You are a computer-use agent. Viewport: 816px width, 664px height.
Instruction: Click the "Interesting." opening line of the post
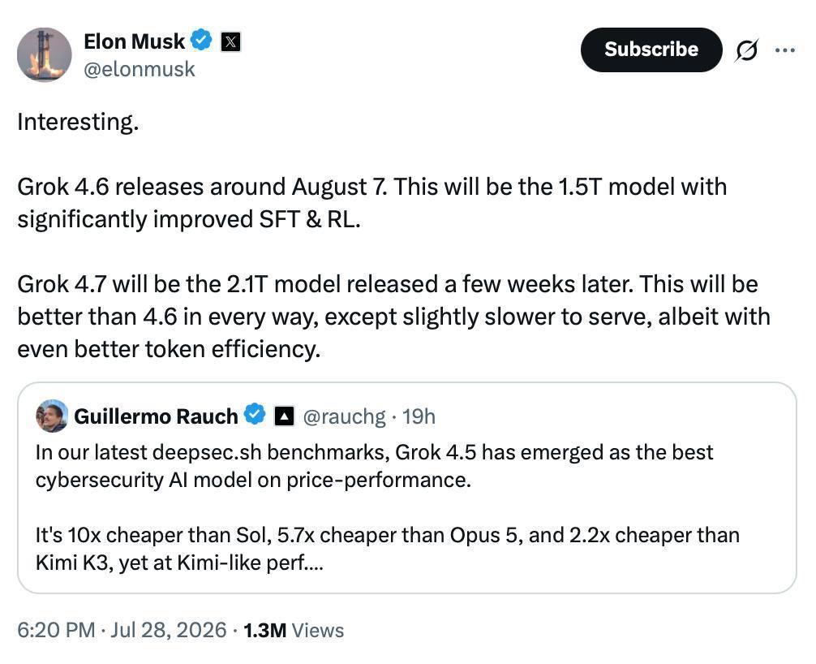[78, 122]
